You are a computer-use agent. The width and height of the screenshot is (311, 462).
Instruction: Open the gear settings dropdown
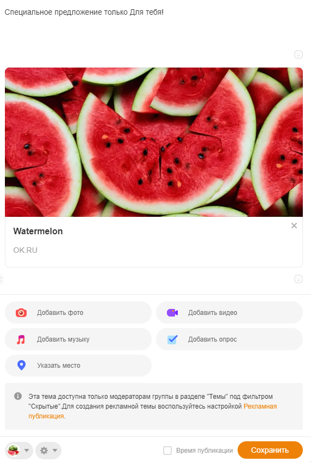(x=48, y=450)
